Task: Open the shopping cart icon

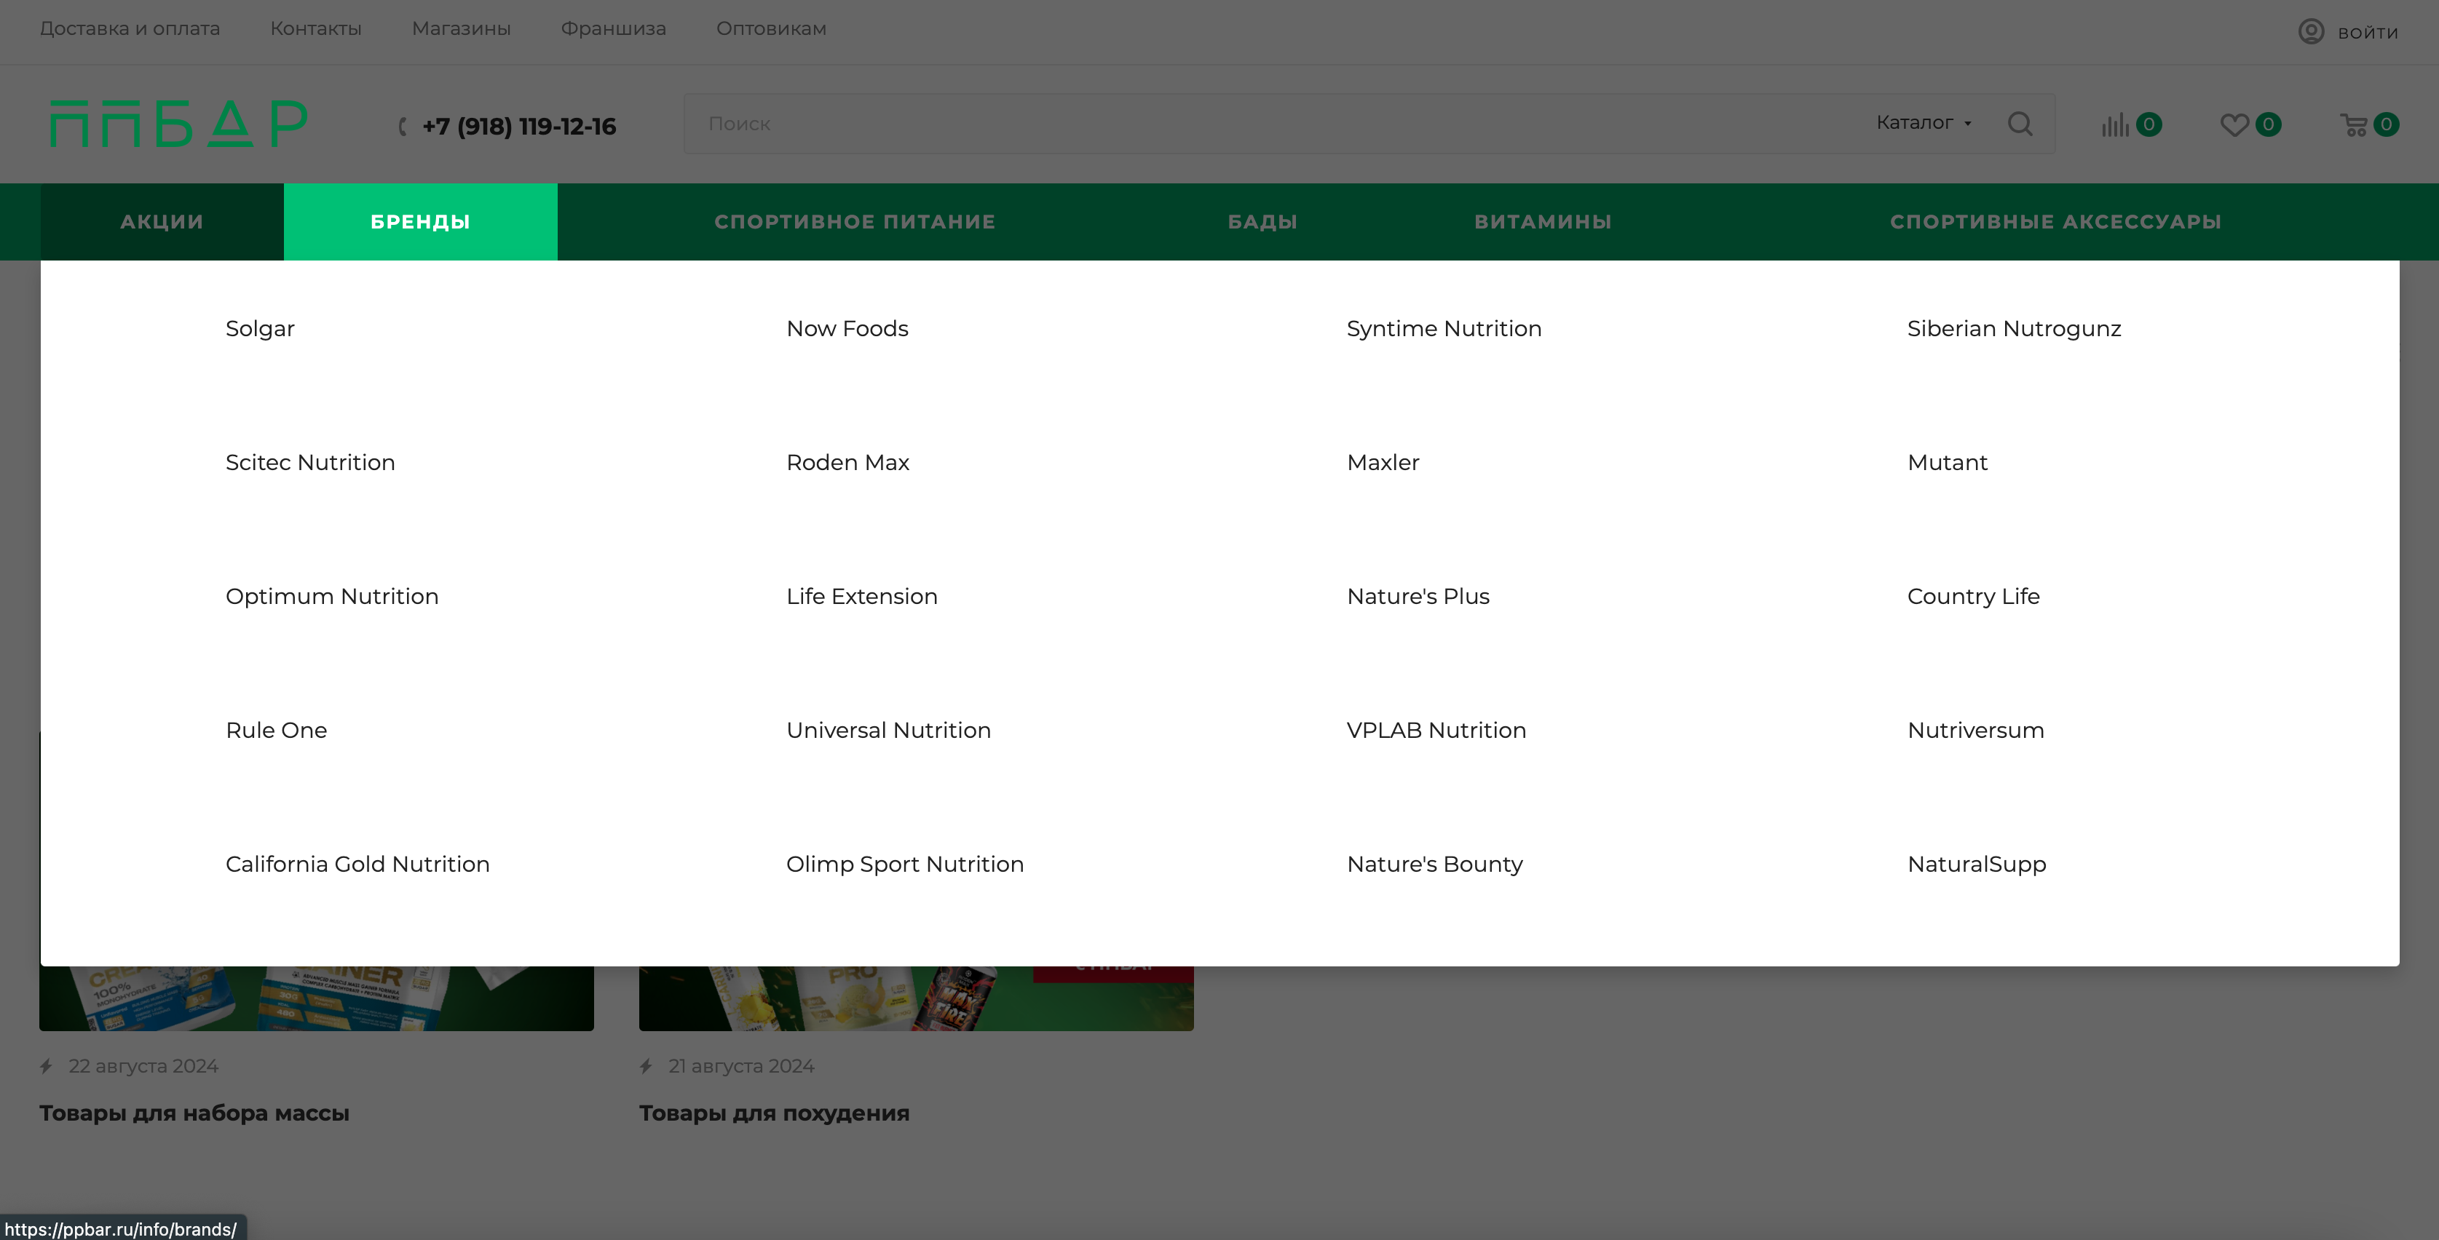Action: (2354, 125)
